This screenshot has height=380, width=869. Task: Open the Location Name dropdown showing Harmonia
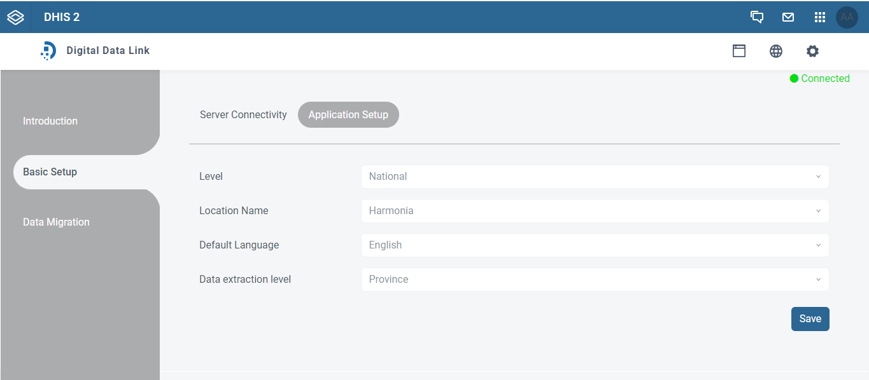pyautogui.click(x=595, y=211)
